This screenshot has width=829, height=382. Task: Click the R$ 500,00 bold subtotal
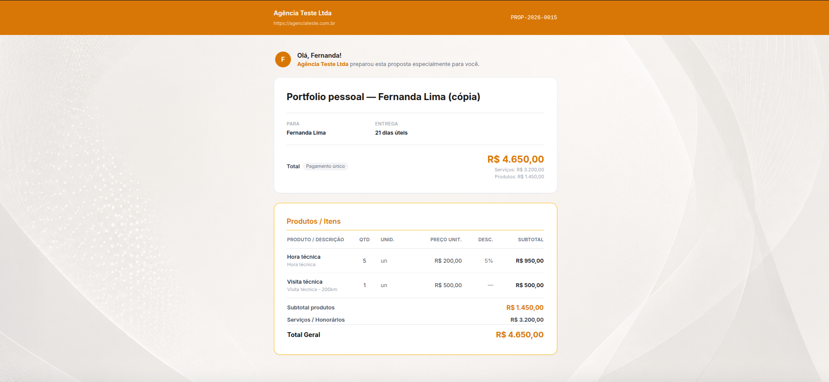530,285
